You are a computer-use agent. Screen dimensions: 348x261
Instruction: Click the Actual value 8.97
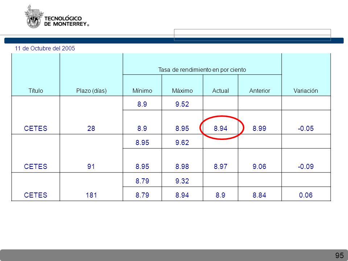[220, 166]
